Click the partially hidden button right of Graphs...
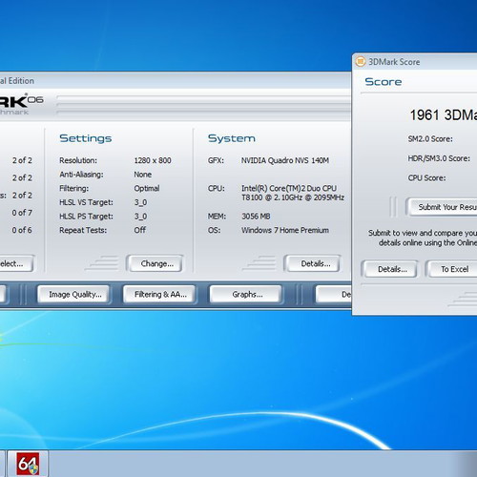 (x=334, y=295)
